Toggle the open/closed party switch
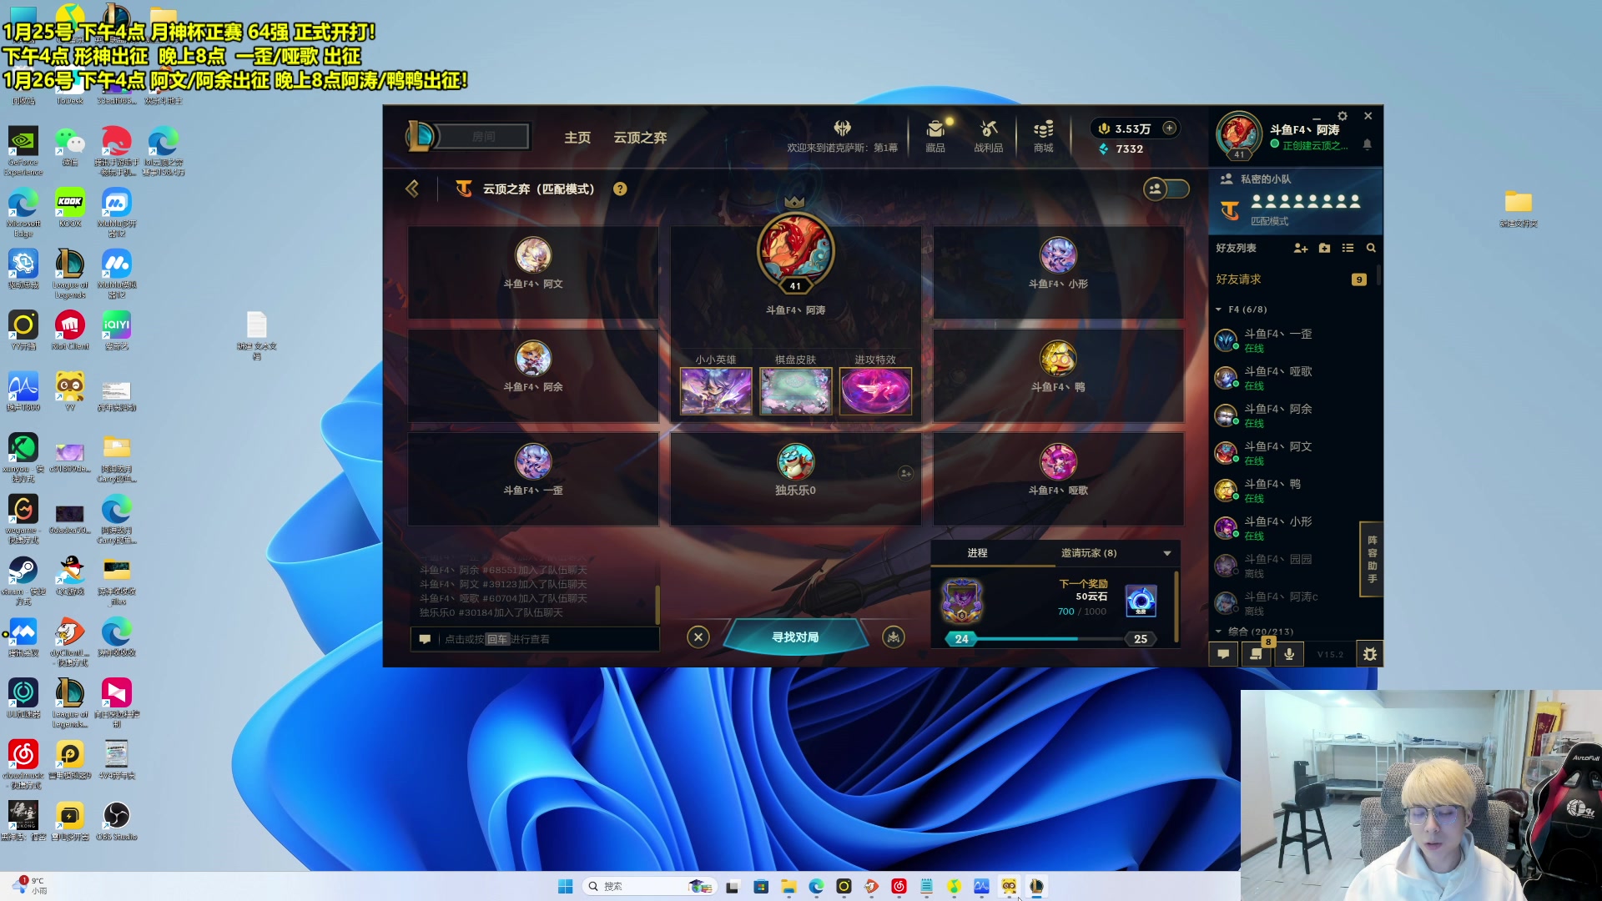1602x901 pixels. [1166, 189]
